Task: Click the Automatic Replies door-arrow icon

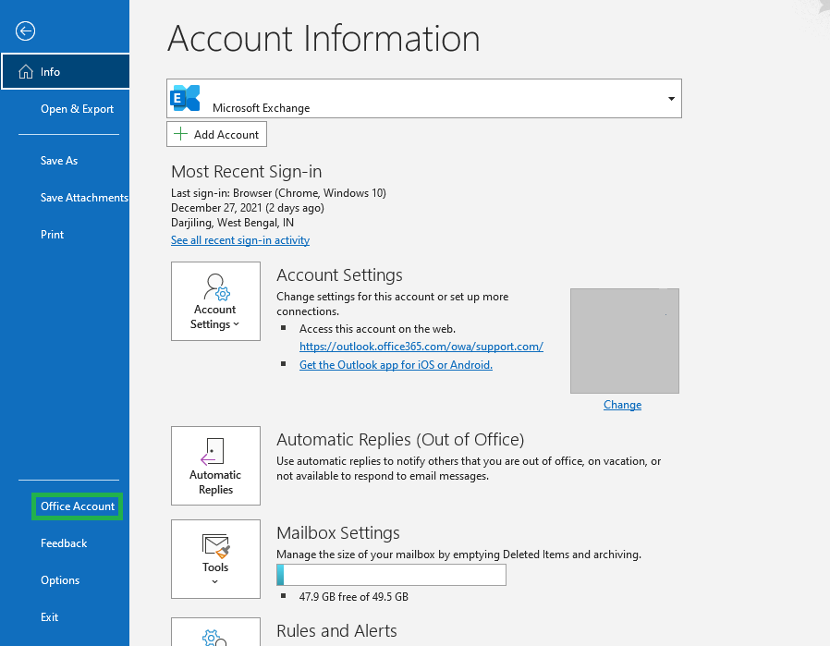Action: (213, 451)
